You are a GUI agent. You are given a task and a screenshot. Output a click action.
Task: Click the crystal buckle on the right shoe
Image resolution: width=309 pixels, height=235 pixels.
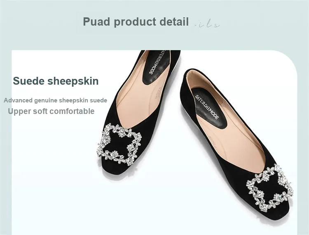[x=269, y=188]
